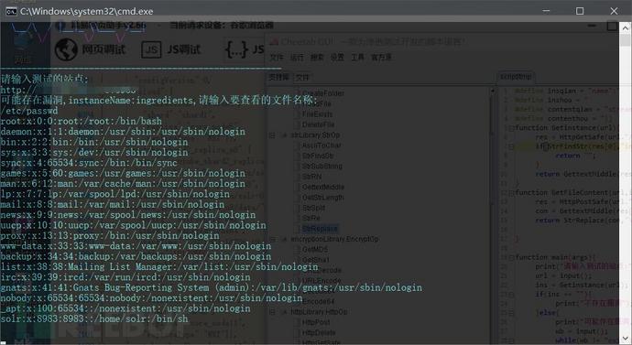
Task: Click the console scrollbar up arrow
Action: click(626, 28)
